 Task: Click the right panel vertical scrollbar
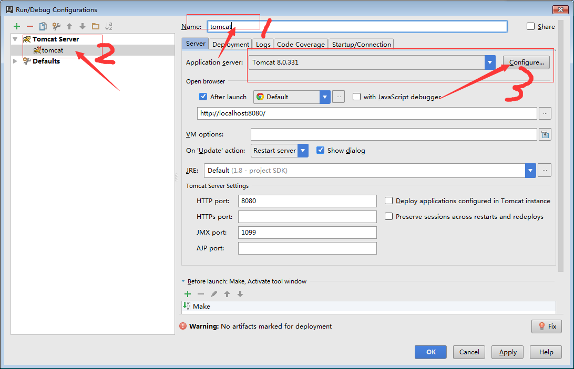(561, 146)
